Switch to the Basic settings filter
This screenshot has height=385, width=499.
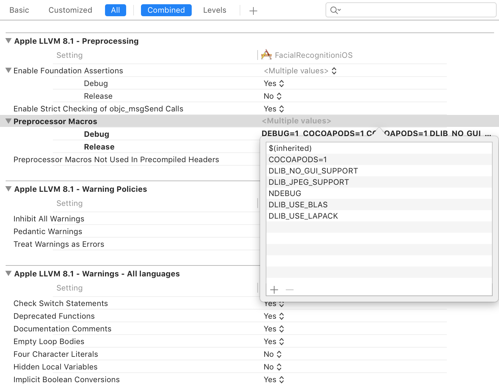(x=19, y=10)
